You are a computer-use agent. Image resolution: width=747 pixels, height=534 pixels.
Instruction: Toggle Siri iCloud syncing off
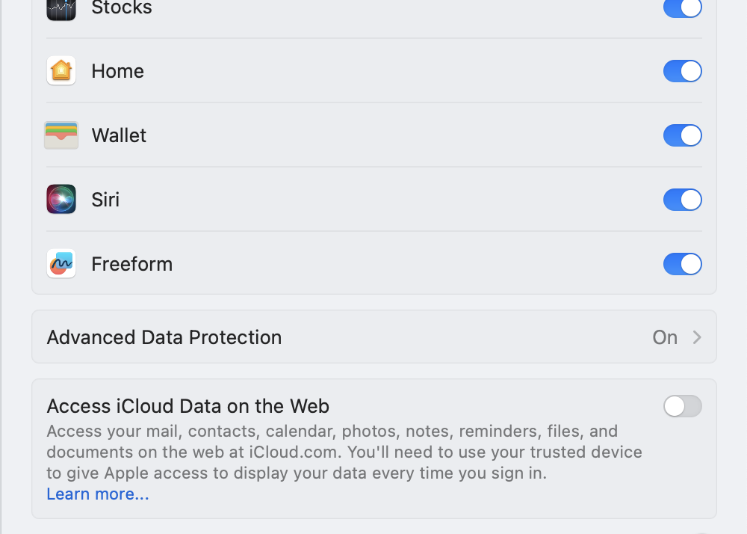coord(682,200)
